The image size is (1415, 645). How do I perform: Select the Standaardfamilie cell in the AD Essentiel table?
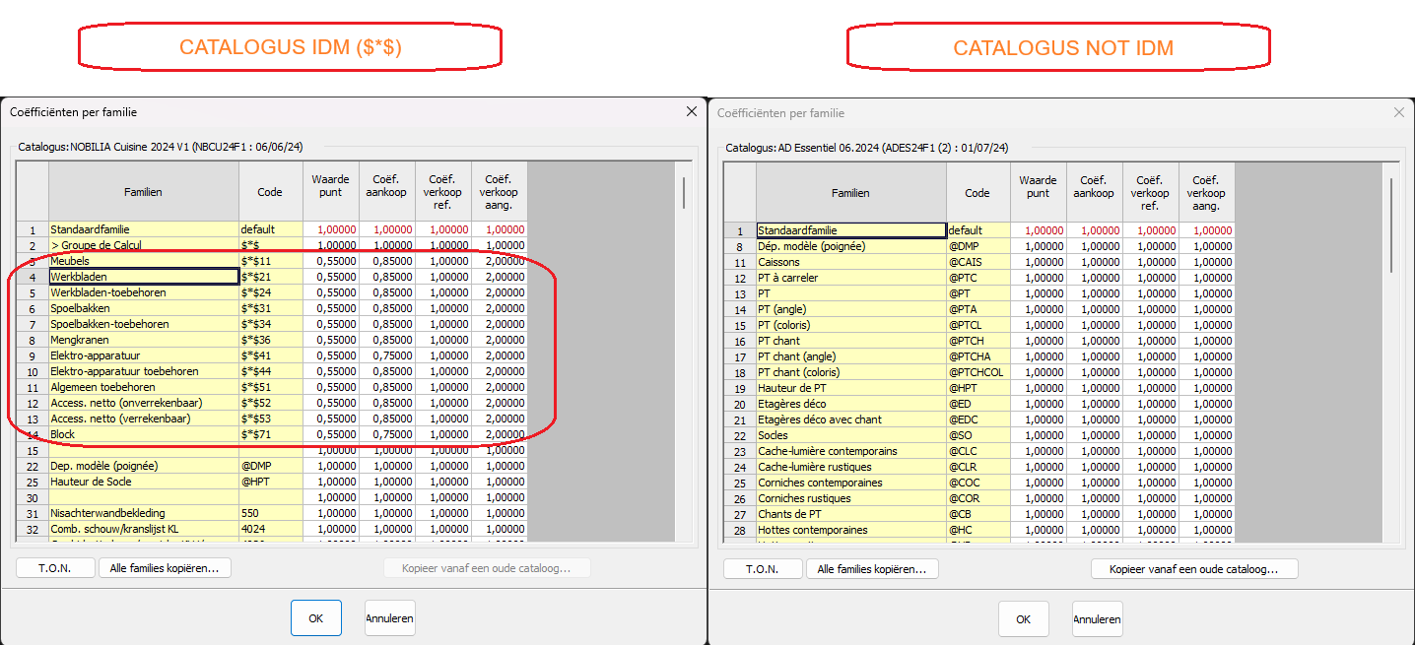851,230
